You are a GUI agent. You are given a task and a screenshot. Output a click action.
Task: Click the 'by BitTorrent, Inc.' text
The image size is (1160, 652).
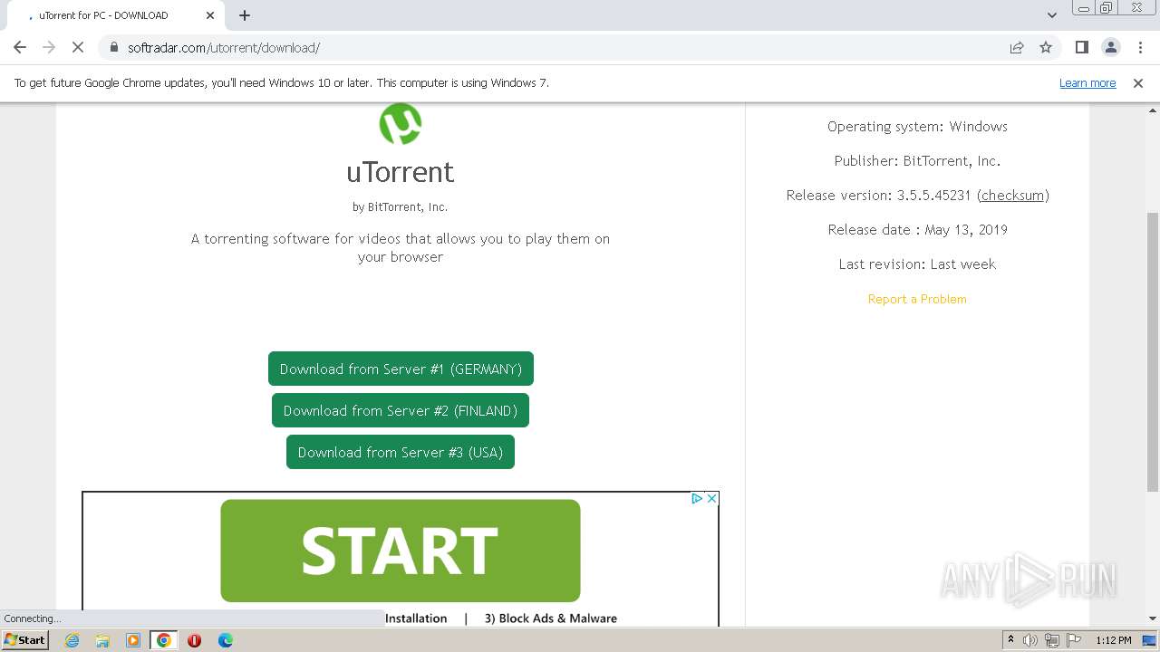pos(401,206)
